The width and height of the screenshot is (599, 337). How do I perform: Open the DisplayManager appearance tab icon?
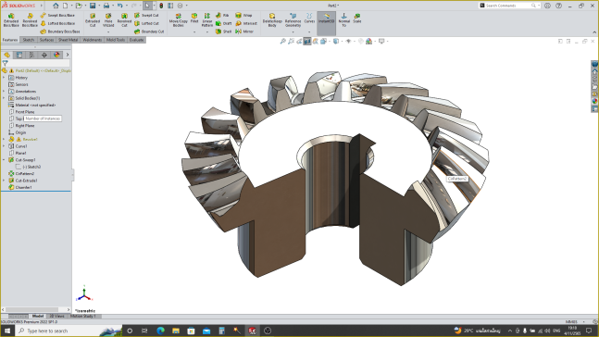56,55
